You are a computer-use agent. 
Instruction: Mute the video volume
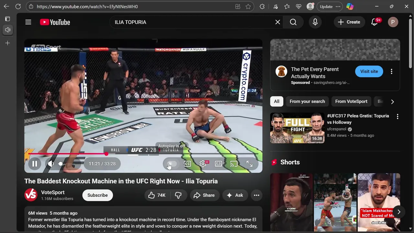[50, 164]
